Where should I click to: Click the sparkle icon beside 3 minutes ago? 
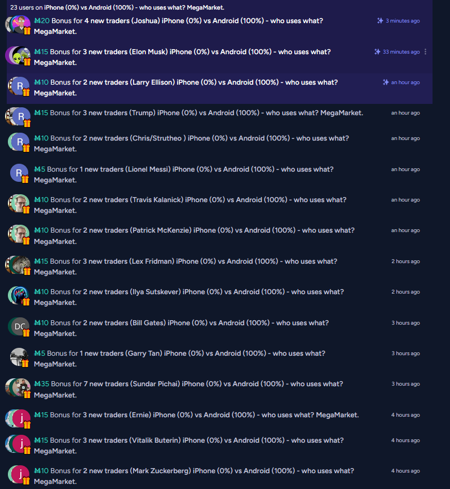coord(380,20)
